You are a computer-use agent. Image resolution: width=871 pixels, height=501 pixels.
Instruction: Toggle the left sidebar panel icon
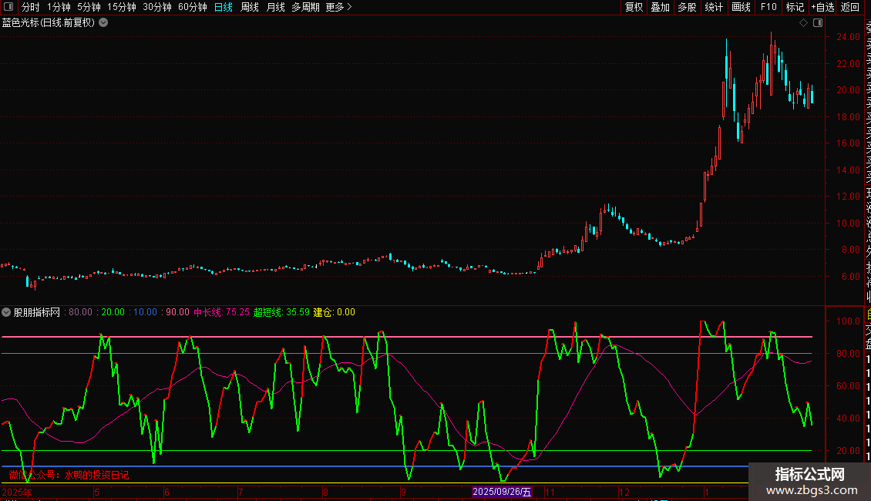coord(8,7)
